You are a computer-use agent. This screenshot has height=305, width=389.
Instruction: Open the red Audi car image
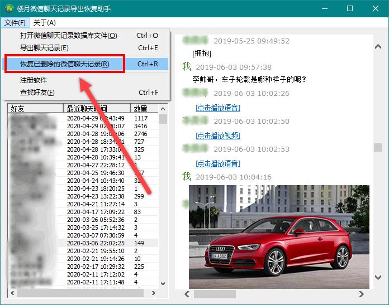(278, 236)
